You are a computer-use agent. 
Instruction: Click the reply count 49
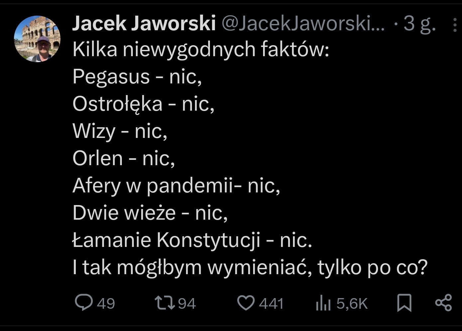point(106,303)
